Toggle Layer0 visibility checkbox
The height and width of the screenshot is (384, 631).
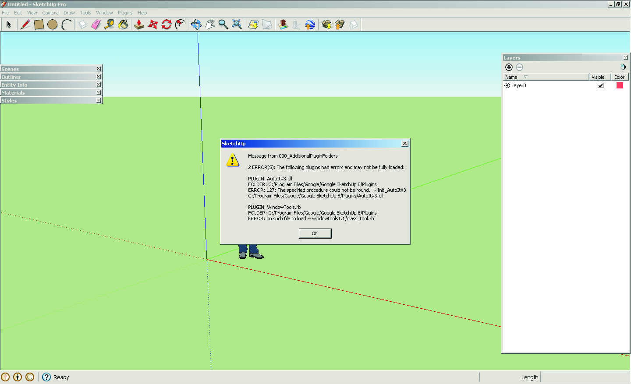tap(600, 85)
